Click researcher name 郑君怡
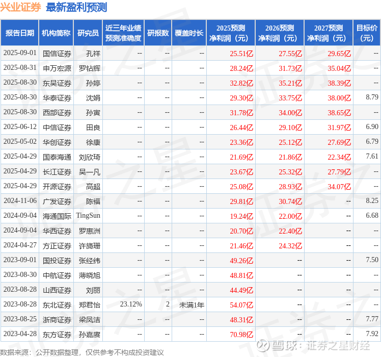This screenshot has width=381, height=357. click(x=90, y=305)
